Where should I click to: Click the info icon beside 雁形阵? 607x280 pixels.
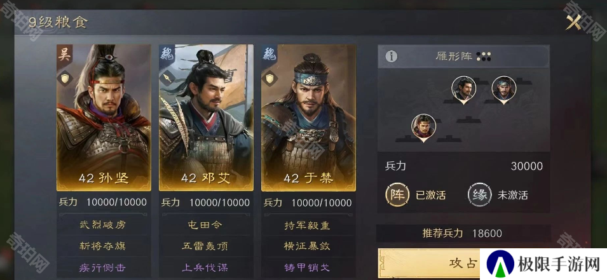(x=392, y=57)
